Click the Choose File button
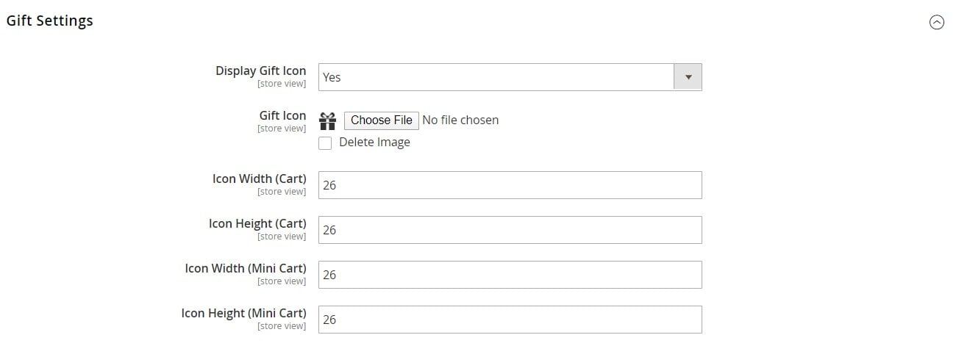 [x=381, y=120]
